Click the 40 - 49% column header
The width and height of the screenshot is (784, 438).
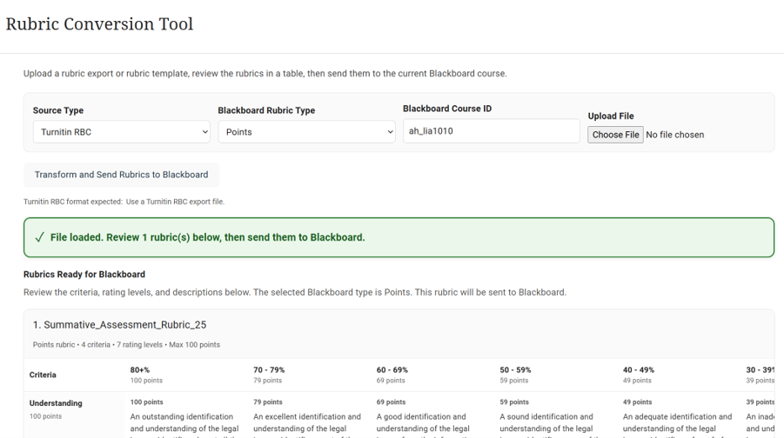click(639, 370)
